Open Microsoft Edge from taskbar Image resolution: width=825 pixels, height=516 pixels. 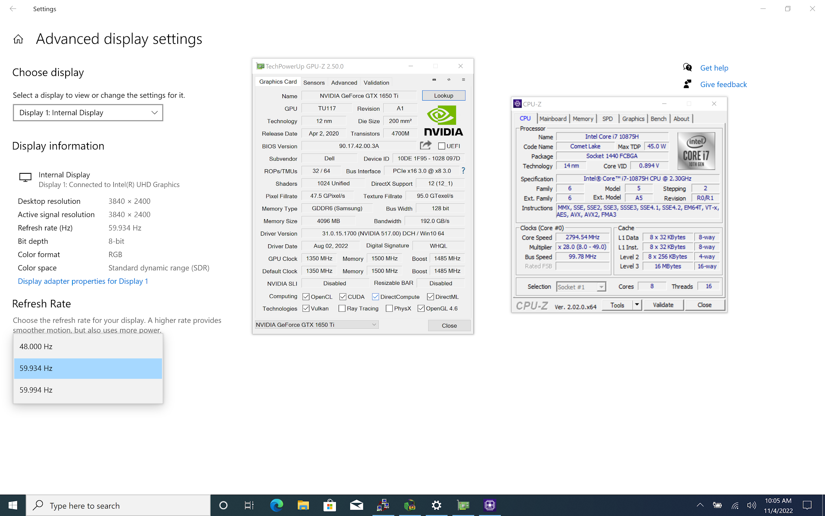276,505
